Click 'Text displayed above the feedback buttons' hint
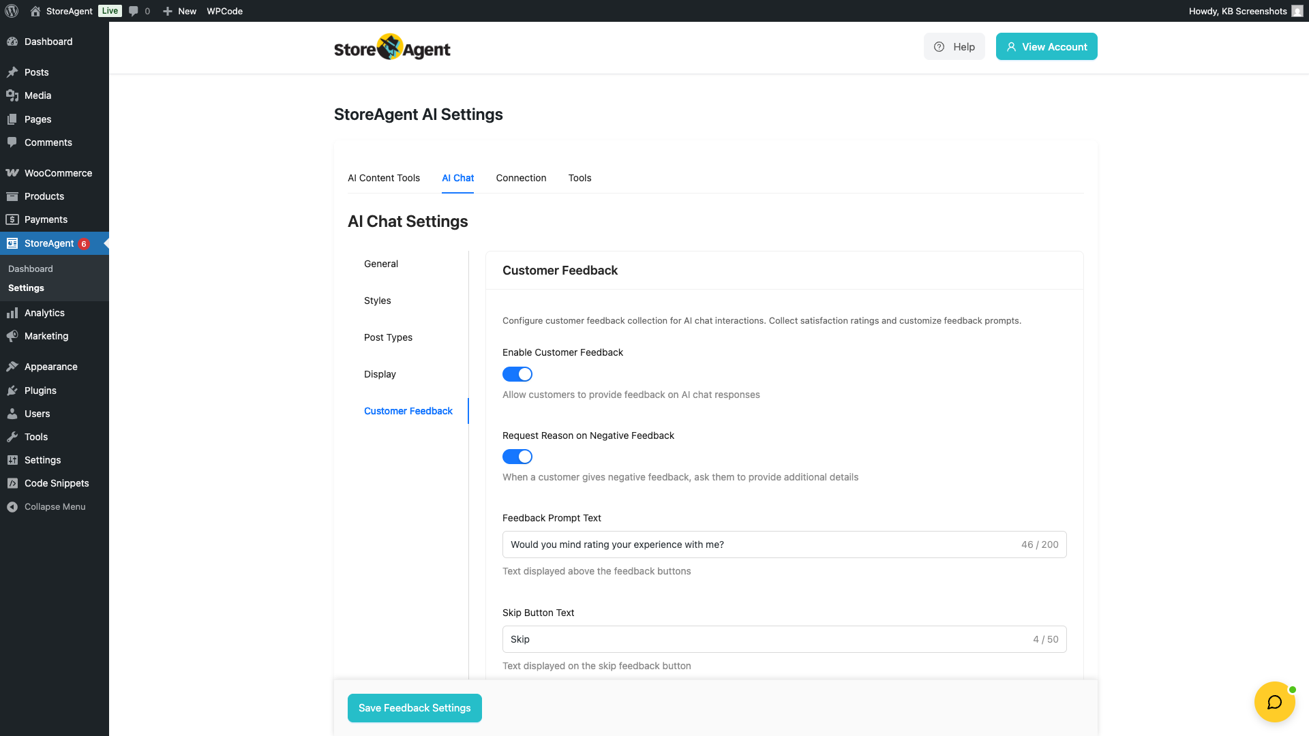The image size is (1309, 736). 597,571
